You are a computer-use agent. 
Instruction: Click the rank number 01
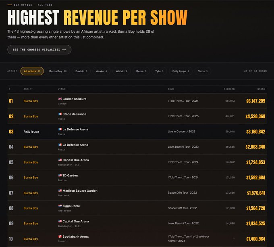(11, 101)
